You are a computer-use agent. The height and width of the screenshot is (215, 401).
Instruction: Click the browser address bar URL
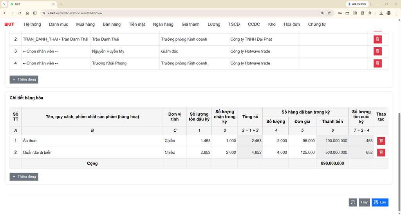(x=75, y=13)
